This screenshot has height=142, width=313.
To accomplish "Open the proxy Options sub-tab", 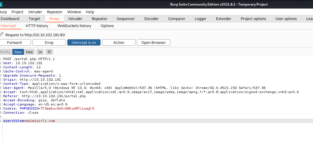I will click(107, 26).
